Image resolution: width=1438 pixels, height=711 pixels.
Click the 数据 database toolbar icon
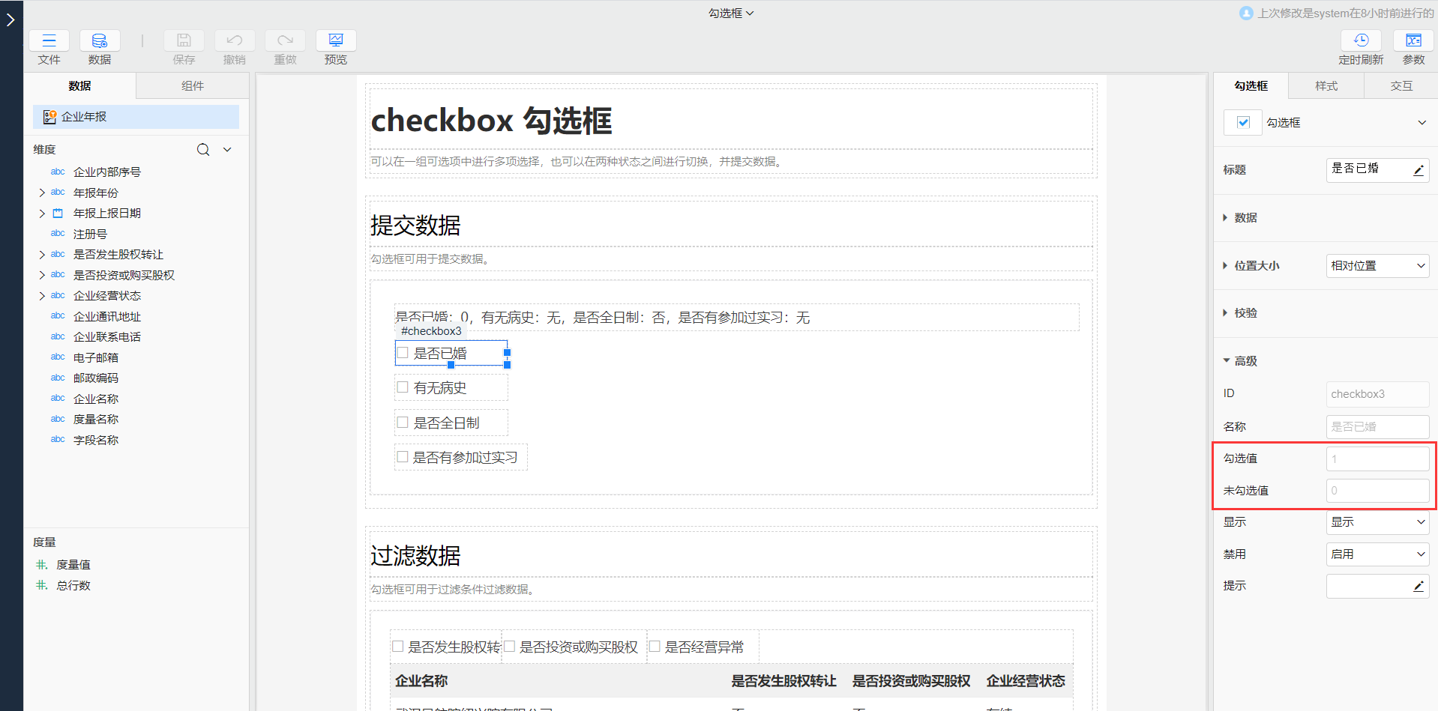[100, 40]
